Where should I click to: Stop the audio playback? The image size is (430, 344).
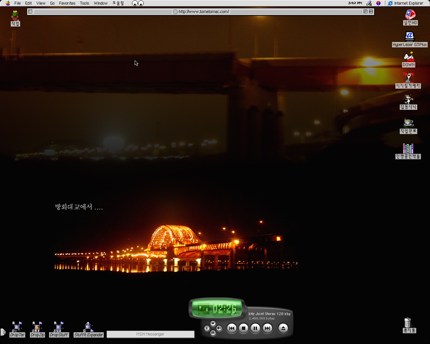(x=244, y=328)
